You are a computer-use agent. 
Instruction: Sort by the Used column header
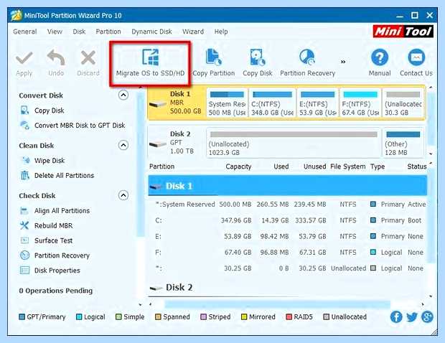click(281, 166)
